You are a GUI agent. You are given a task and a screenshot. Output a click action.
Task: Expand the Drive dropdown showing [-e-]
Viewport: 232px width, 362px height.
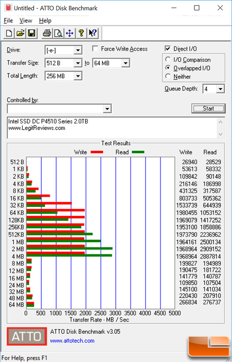pos(64,50)
